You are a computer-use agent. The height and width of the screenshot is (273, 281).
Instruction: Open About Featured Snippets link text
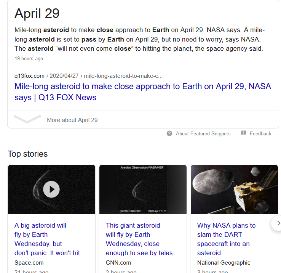(203, 134)
